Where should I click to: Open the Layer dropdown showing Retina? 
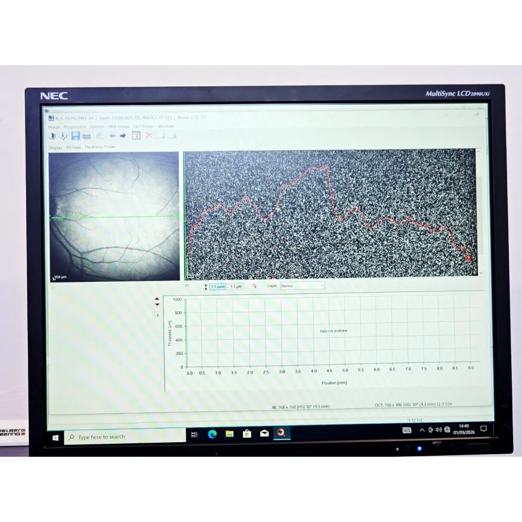[x=302, y=286]
